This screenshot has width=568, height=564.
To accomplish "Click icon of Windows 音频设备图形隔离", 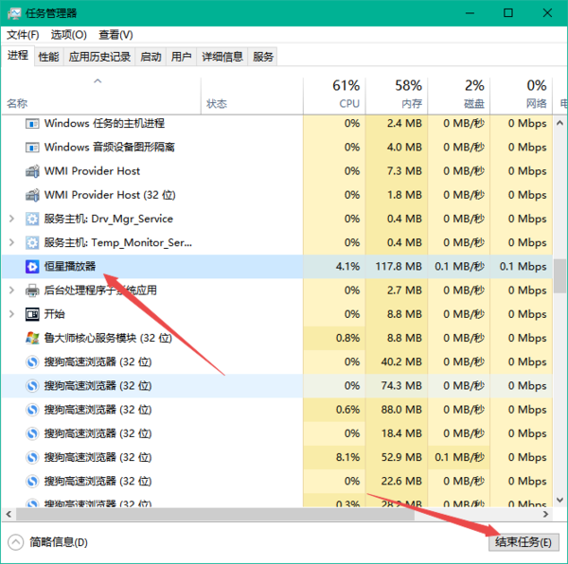I will [32, 148].
